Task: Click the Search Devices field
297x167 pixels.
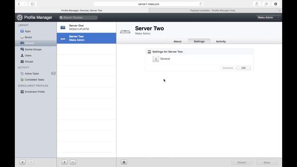Action: (78, 18)
